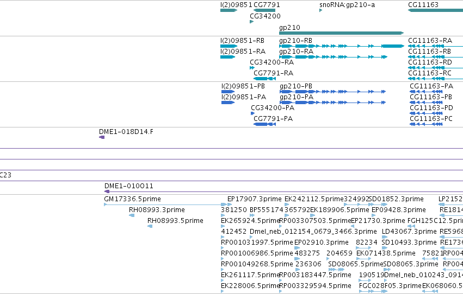The height and width of the screenshot is (294, 463).
Task: Select the snoRNA:gp210-a marker
Action: (320, 10)
